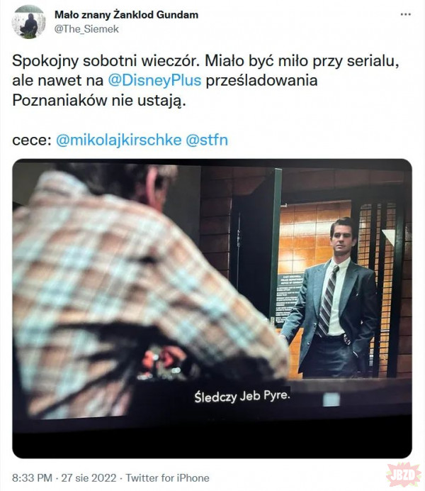This screenshot has height=491, width=425.
Task: Click the text Poznaniaków nie ustają
Action: (x=99, y=100)
